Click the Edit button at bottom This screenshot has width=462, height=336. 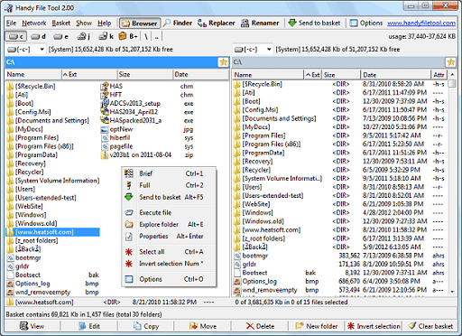pos(89,326)
